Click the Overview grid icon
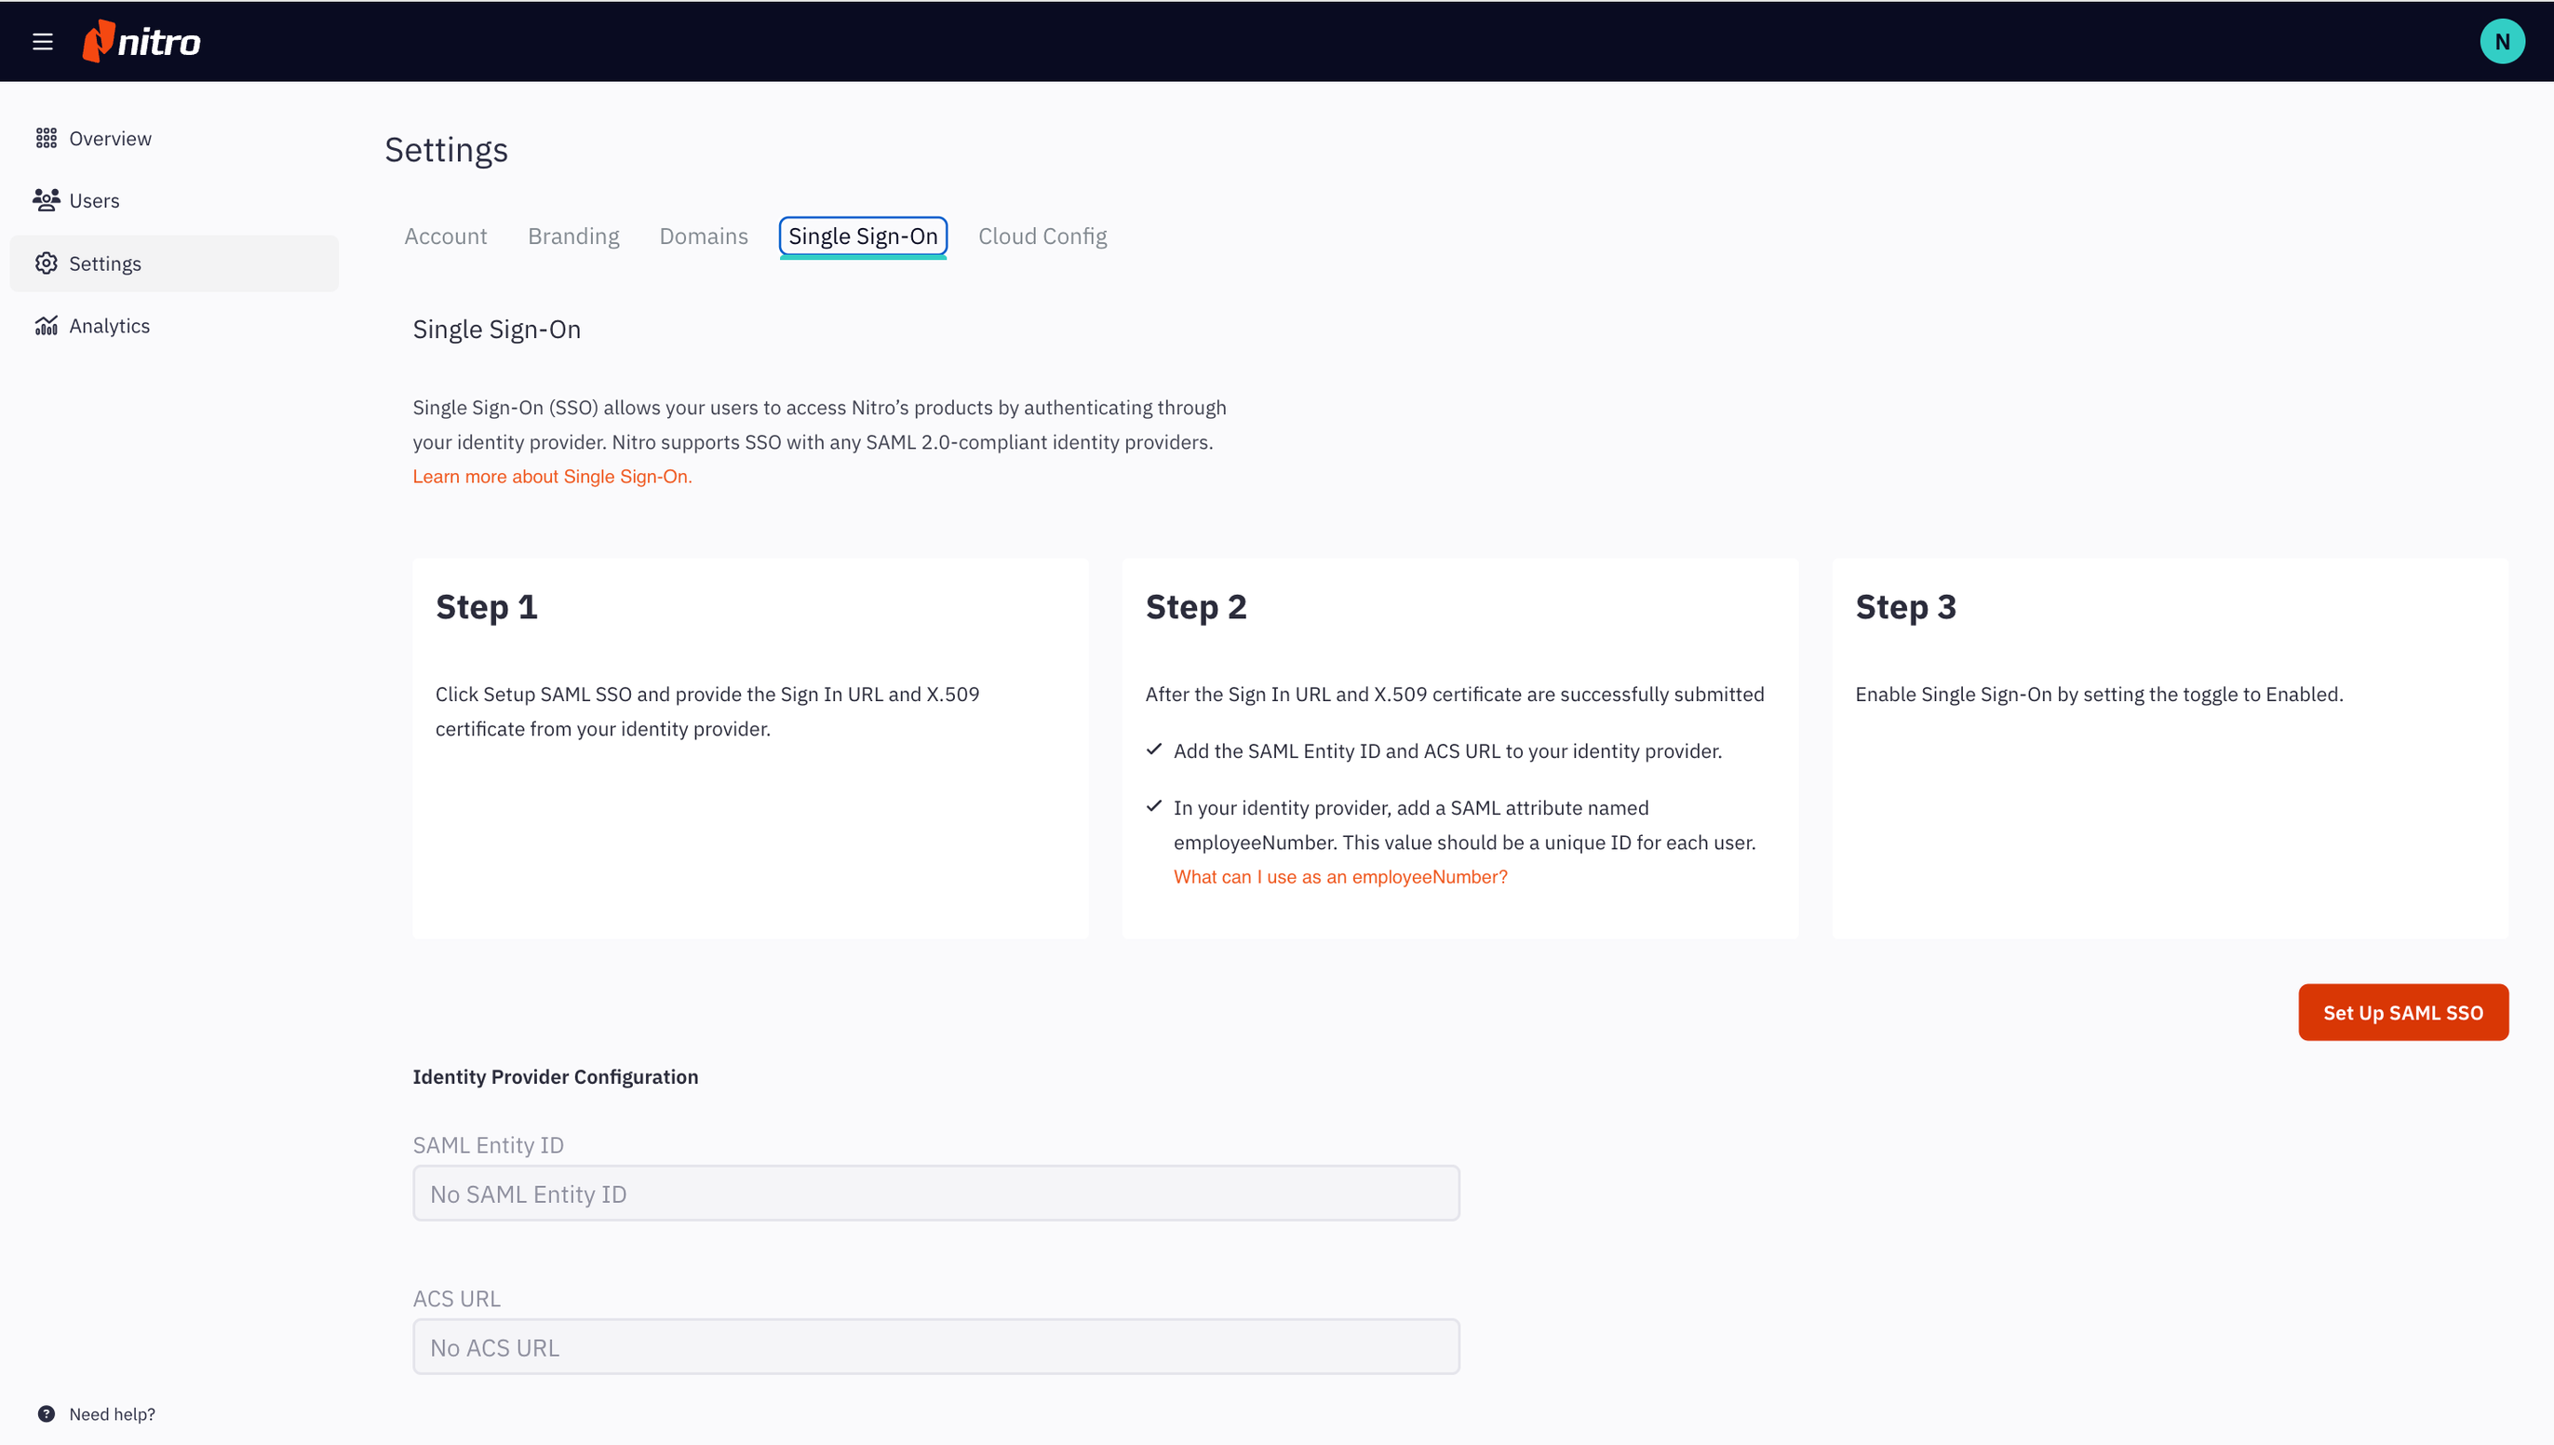 pos(47,138)
